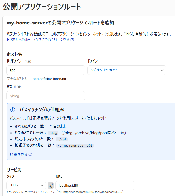Click the サービス section heading
This screenshot has height=196, width=175.
pyautogui.click(x=14, y=170)
